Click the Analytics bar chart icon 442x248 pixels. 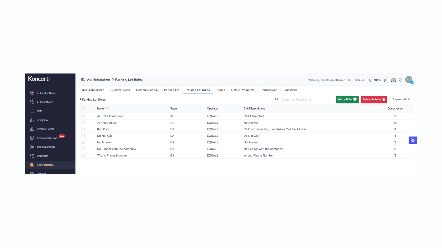coord(32,120)
